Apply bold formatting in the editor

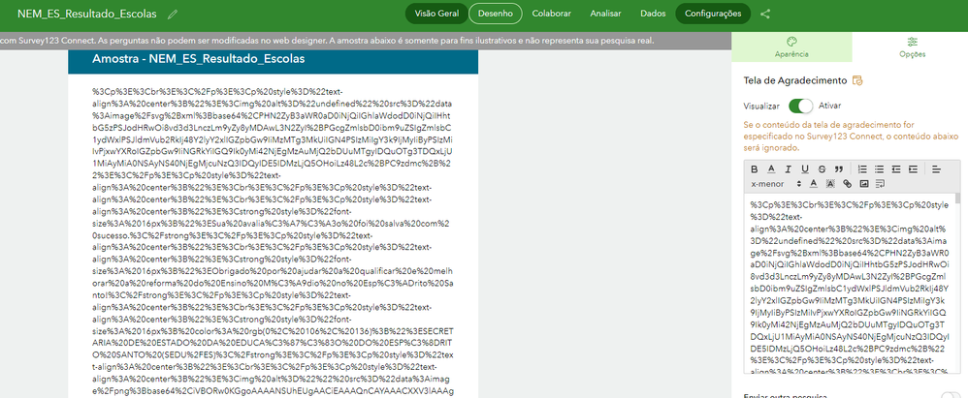pyautogui.click(x=755, y=168)
